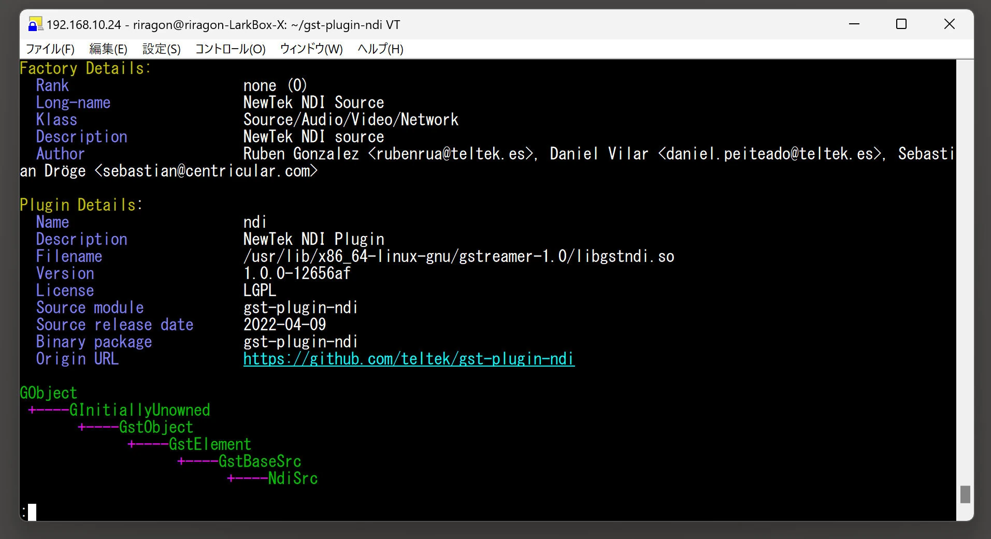Open the 設定(S) menu
The width and height of the screenshot is (991, 539).
click(x=161, y=49)
